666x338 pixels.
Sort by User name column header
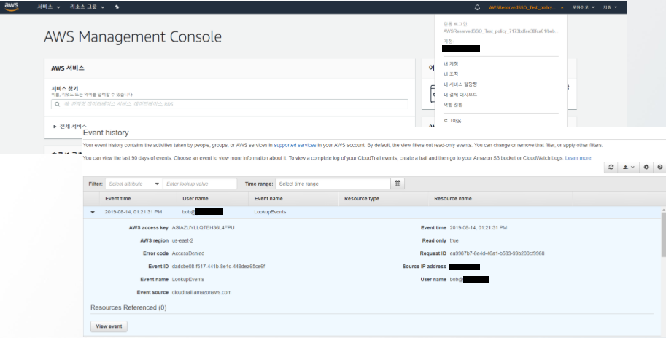pos(195,198)
